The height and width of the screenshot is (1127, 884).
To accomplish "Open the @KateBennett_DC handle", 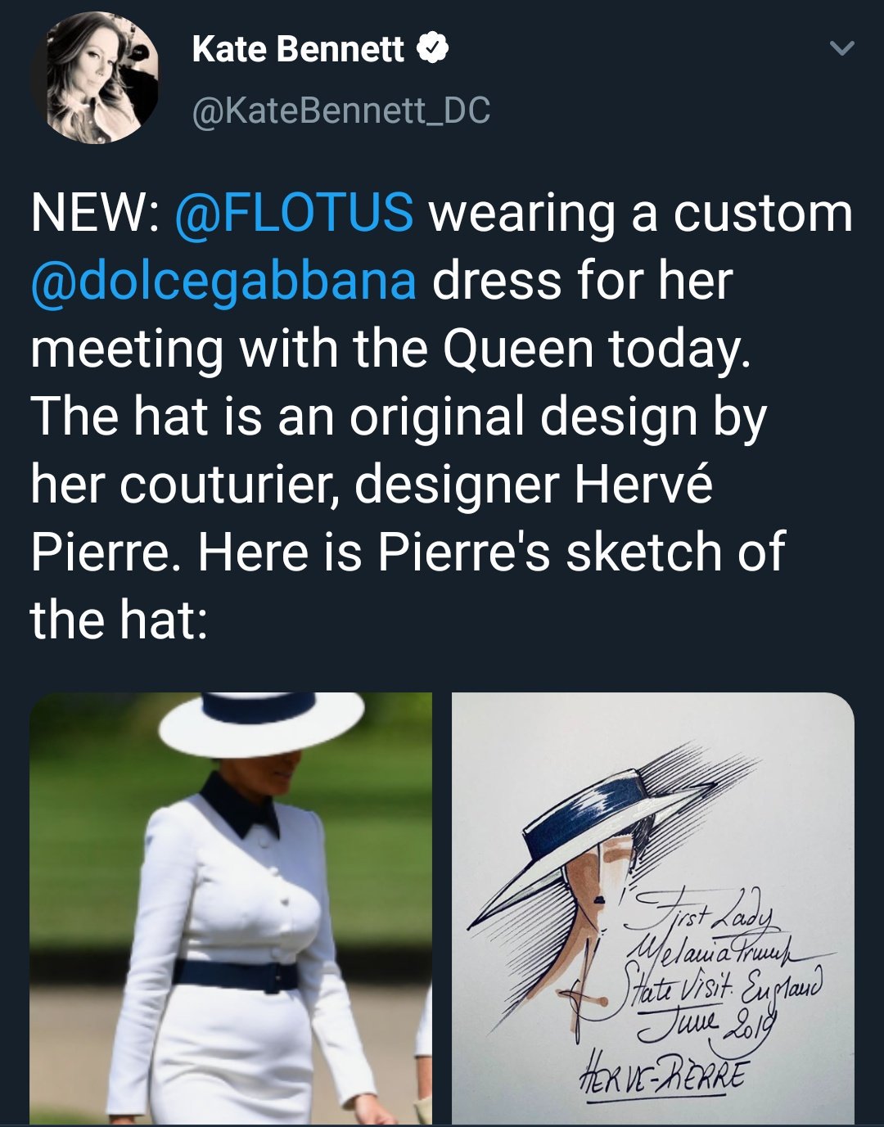I will point(341,110).
